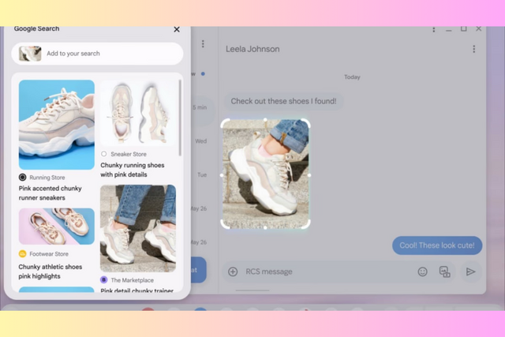Click The Marketplace purple logo icon
Viewport: 505px width, 337px height.
tap(103, 280)
